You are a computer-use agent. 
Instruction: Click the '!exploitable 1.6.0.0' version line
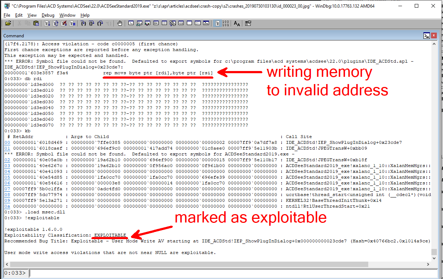coord(33,229)
